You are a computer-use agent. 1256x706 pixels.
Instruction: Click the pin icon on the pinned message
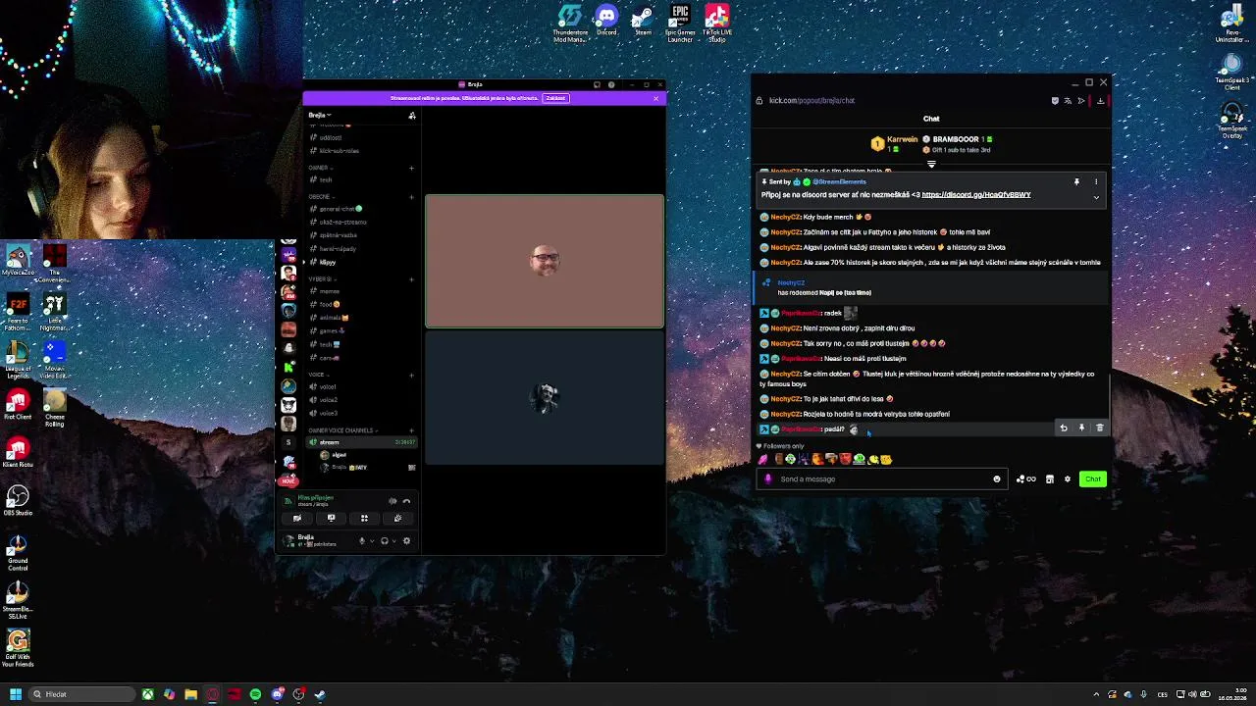click(x=1076, y=182)
